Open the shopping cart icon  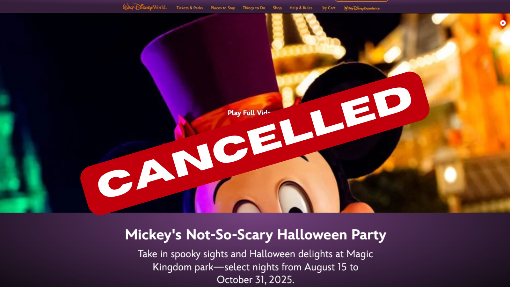324,8
